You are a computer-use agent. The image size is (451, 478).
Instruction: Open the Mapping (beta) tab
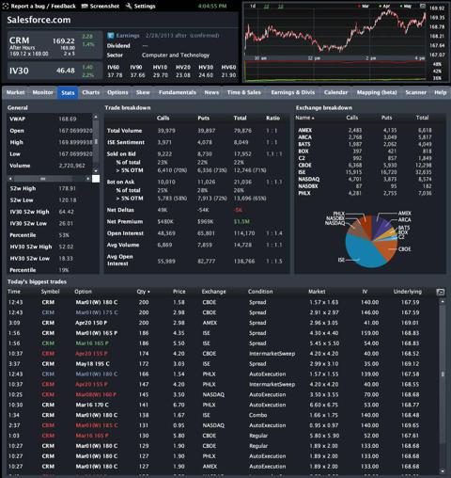377,92
